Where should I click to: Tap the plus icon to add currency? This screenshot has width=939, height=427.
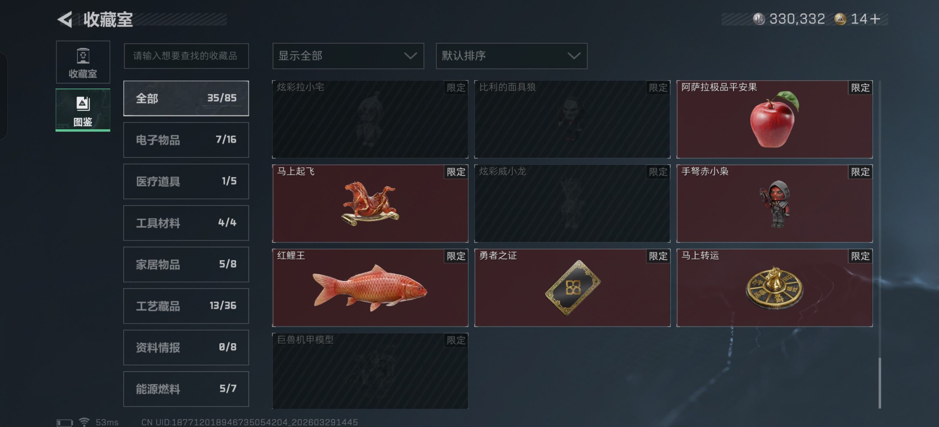[875, 19]
